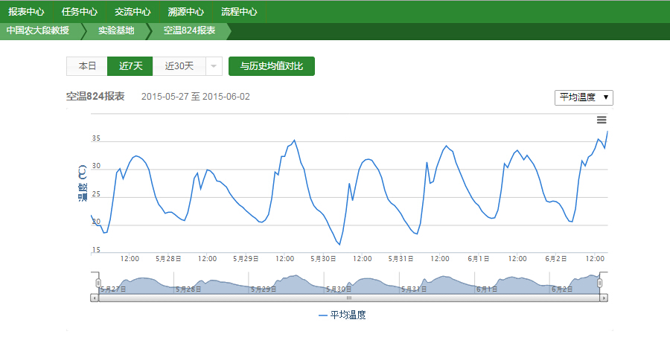
Task: Click the right range navigator handle
Action: (600, 283)
